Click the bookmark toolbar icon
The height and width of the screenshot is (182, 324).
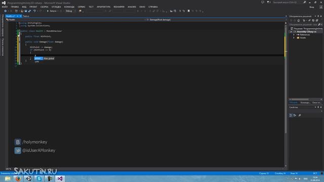pyautogui.click(x=189, y=11)
